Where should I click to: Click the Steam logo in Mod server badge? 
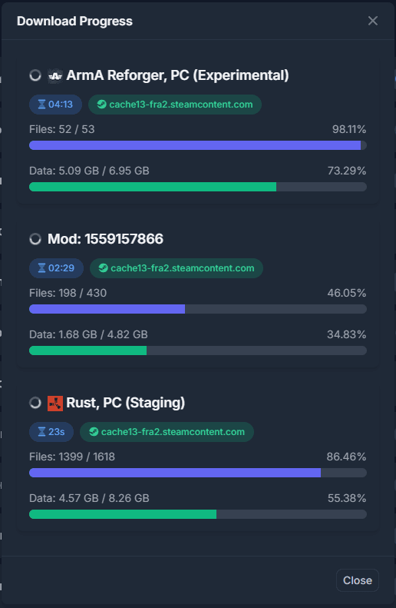click(103, 268)
